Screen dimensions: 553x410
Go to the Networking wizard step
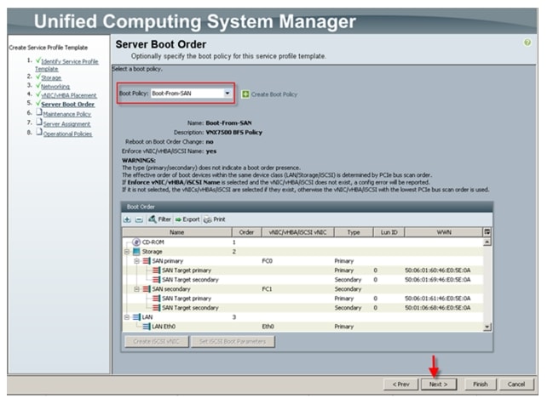[55, 87]
